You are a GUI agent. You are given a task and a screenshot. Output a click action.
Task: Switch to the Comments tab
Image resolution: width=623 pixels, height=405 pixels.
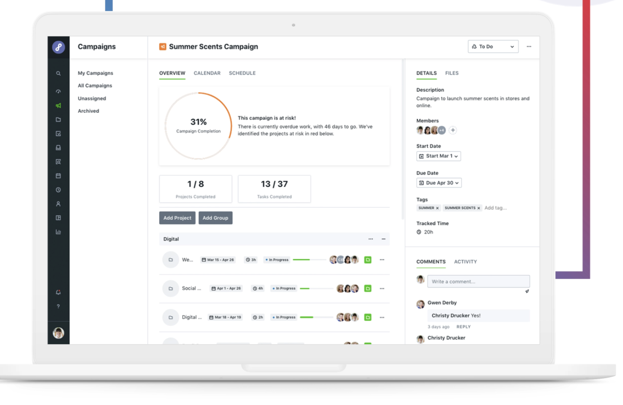point(431,261)
